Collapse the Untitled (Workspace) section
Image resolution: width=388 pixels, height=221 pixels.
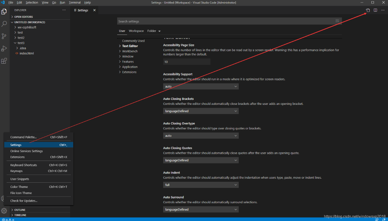click(40, 22)
